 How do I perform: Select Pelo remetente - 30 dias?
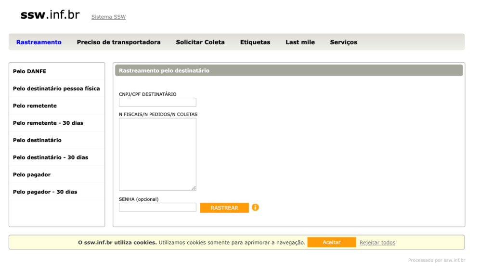click(48, 123)
